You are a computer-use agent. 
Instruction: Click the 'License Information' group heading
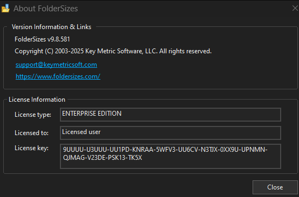click(37, 100)
